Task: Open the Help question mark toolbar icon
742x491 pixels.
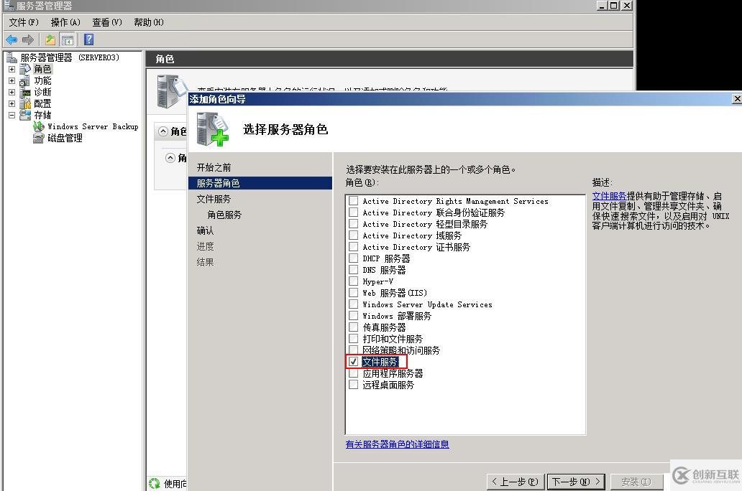Action: point(88,39)
